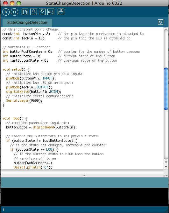Click the green zoom window button
The image size is (169, 213).
pos(19,3)
